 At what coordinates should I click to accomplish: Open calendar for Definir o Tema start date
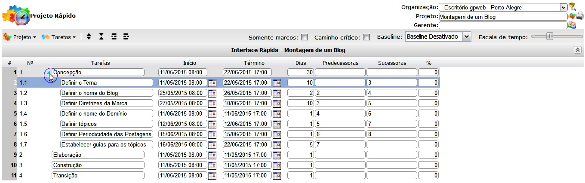[212, 83]
